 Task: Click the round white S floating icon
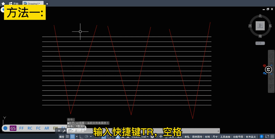268,69
